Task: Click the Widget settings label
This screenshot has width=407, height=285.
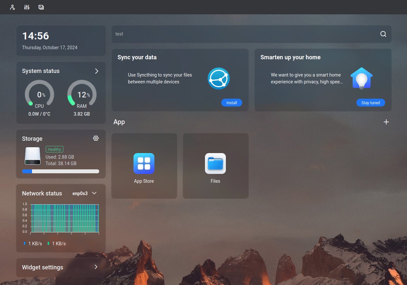Action: click(42, 267)
